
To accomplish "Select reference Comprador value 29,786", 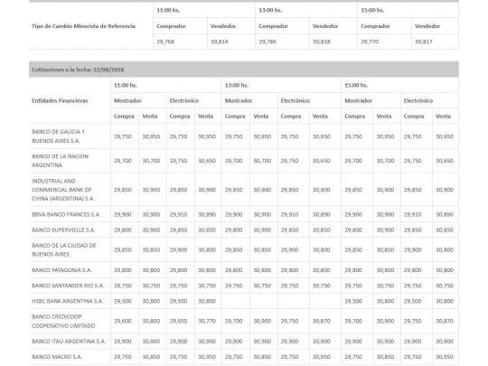I will pos(267,42).
